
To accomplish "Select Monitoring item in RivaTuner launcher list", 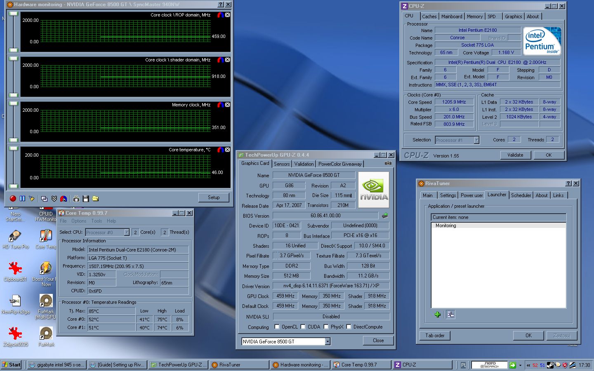I will pyautogui.click(x=498, y=225).
